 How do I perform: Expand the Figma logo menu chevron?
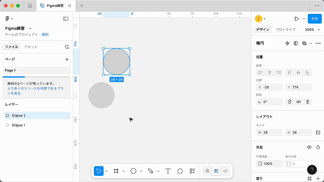(x=12, y=19)
